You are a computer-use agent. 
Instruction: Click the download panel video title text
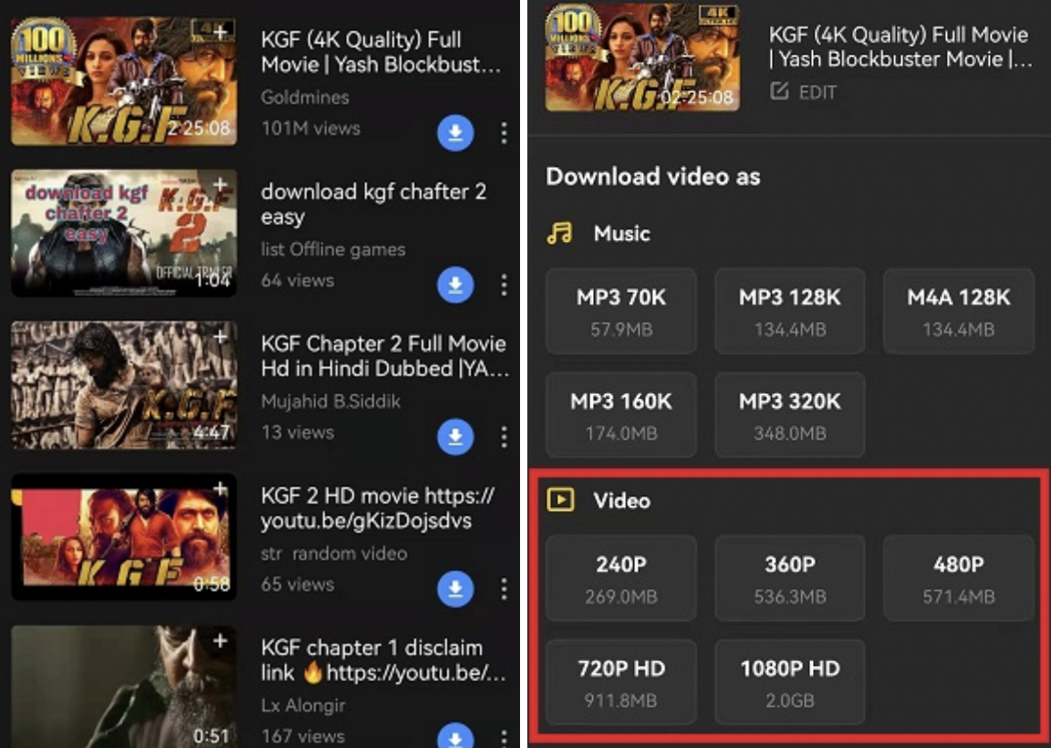(x=900, y=47)
